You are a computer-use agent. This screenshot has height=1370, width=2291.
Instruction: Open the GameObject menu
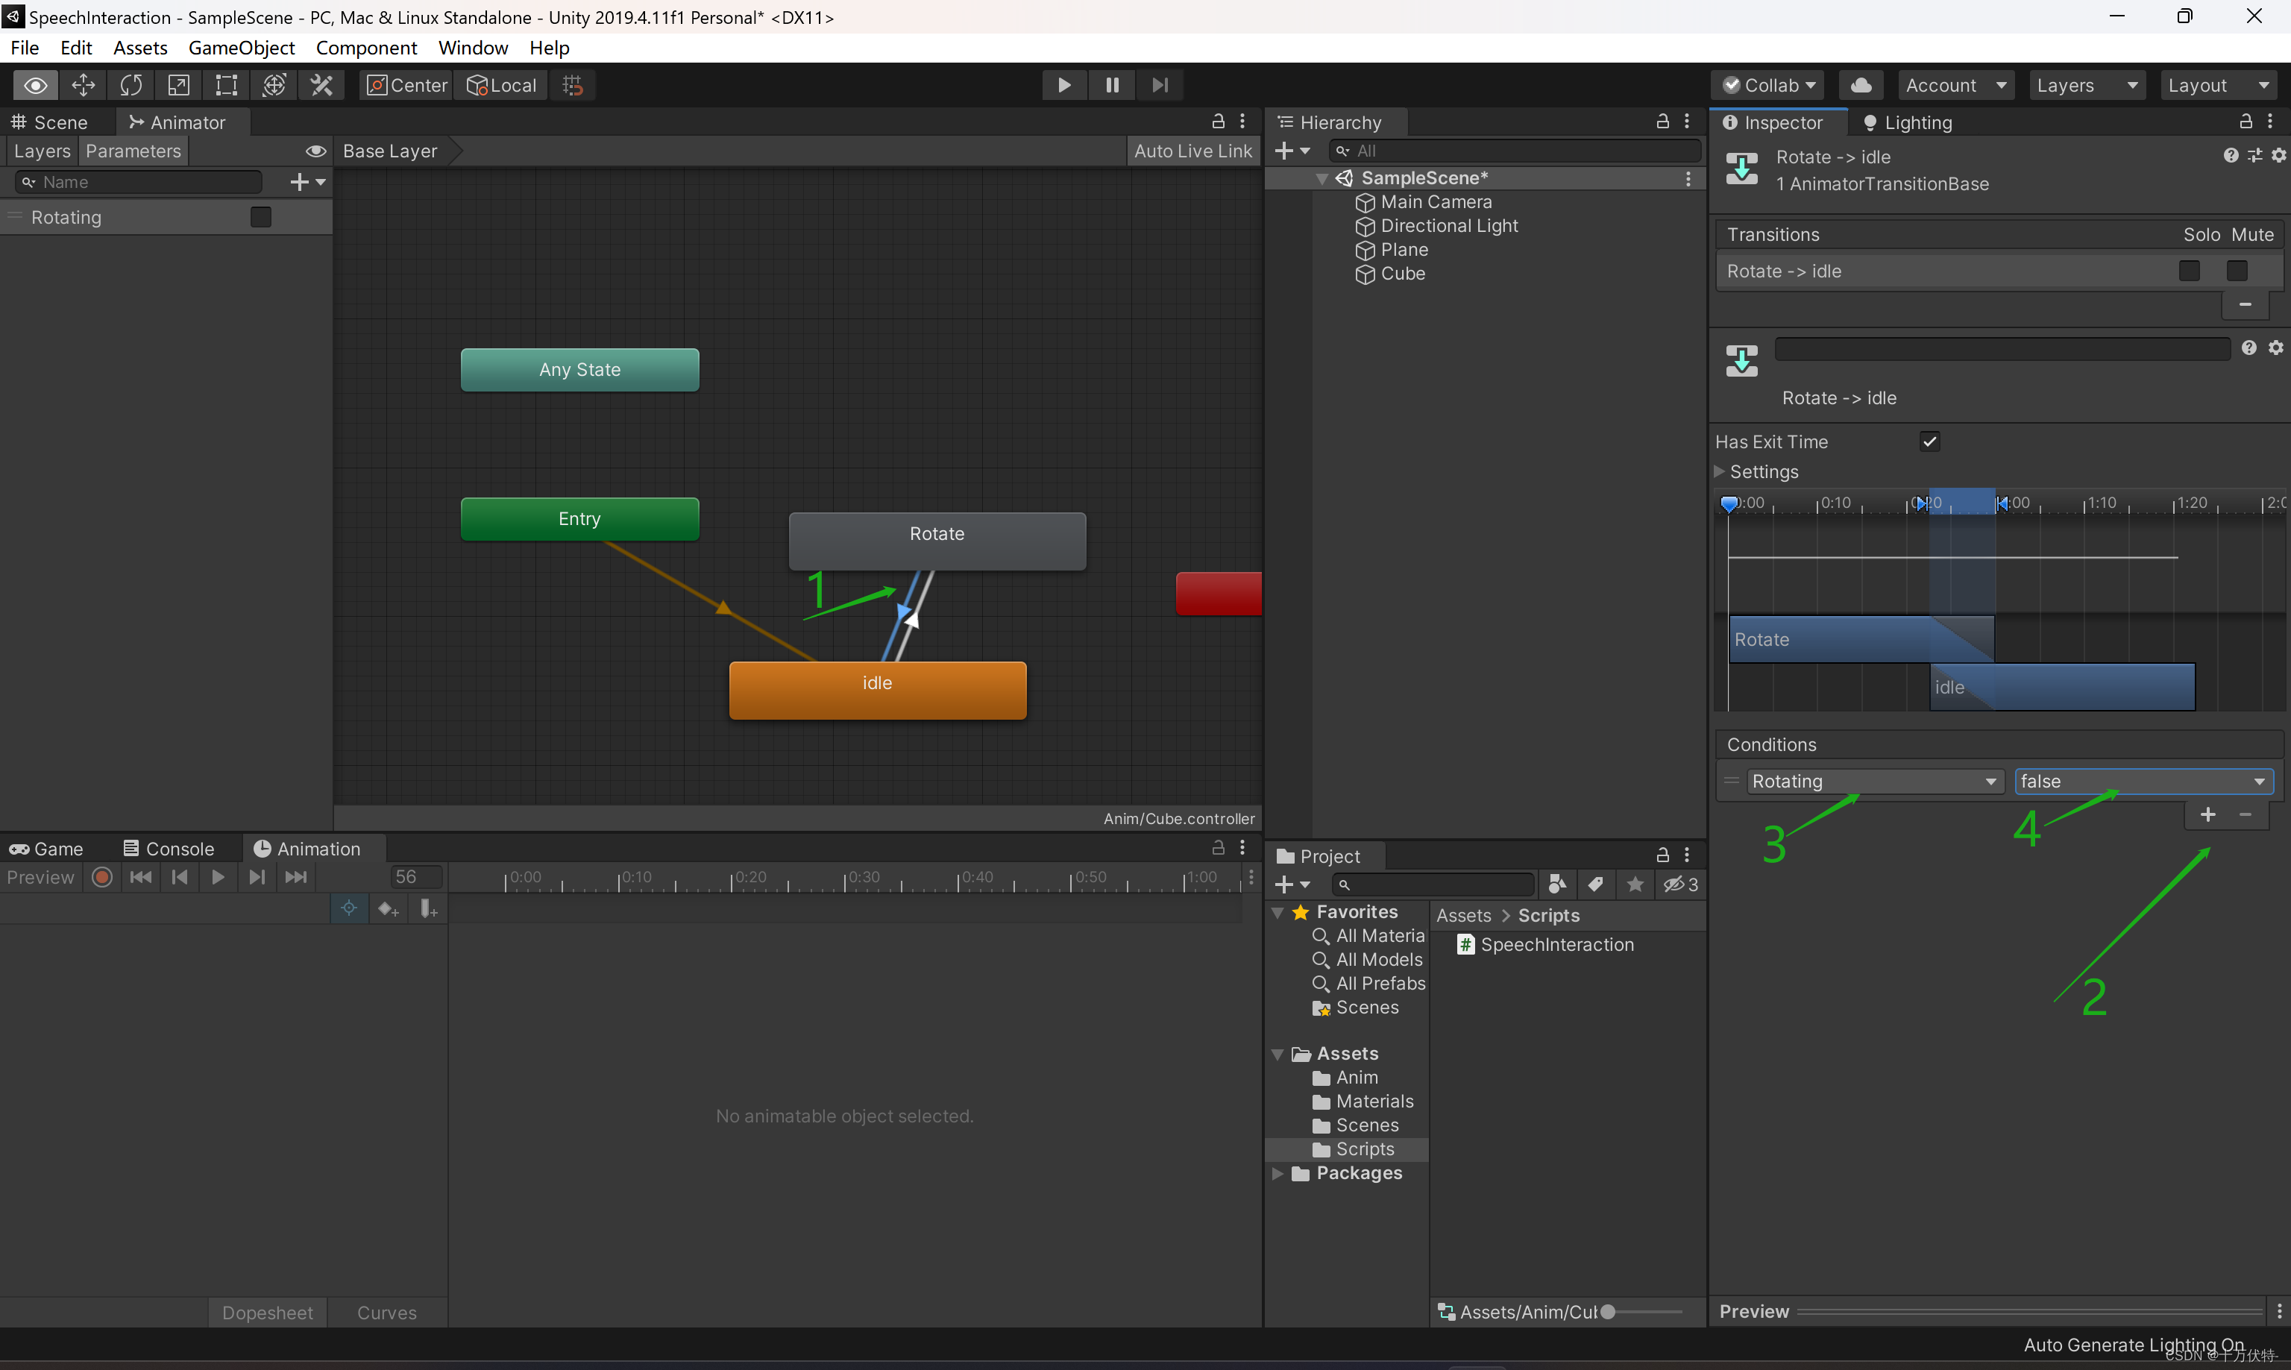click(241, 47)
